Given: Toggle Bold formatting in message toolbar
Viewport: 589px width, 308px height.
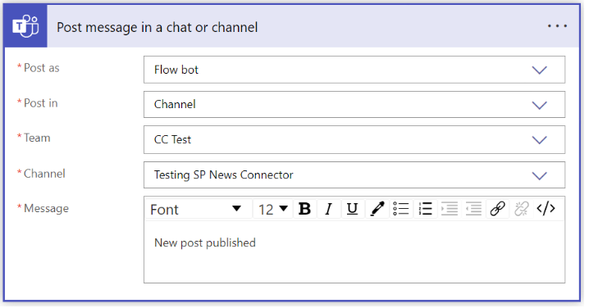Looking at the screenshot, I should point(304,209).
